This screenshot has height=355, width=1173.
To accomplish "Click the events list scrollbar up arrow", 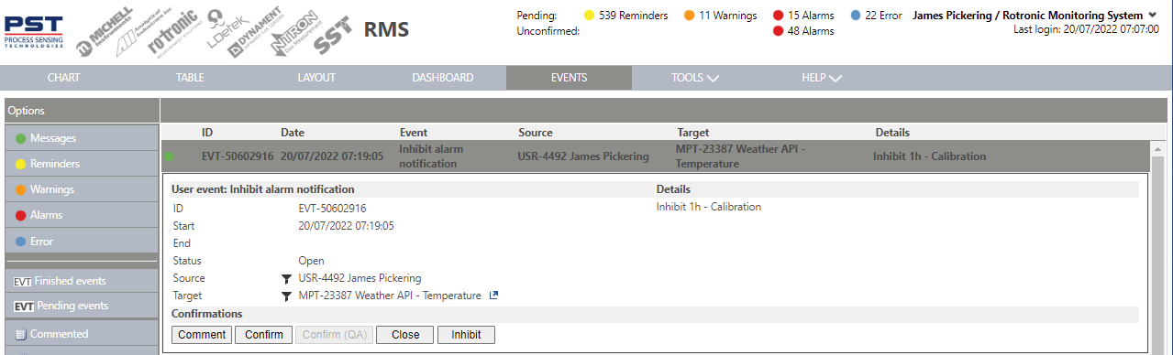I will point(1157,149).
